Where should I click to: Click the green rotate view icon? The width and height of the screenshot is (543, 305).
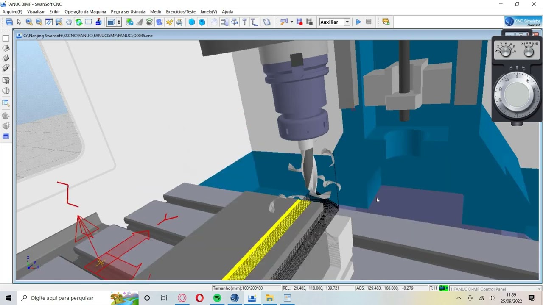(78, 22)
